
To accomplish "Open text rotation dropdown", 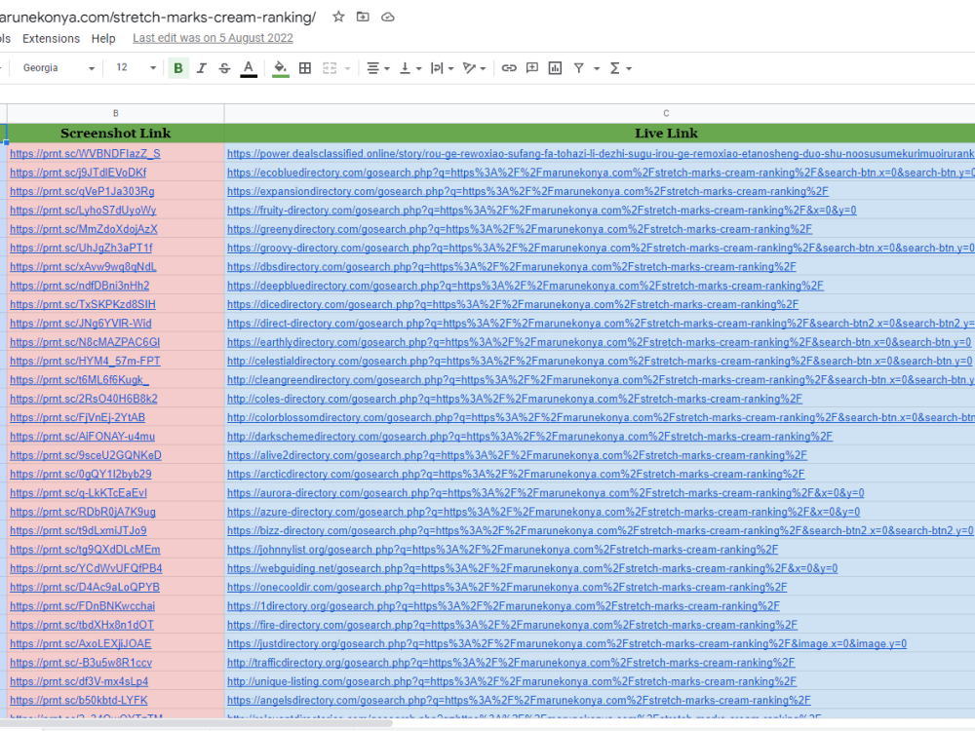I will (475, 68).
